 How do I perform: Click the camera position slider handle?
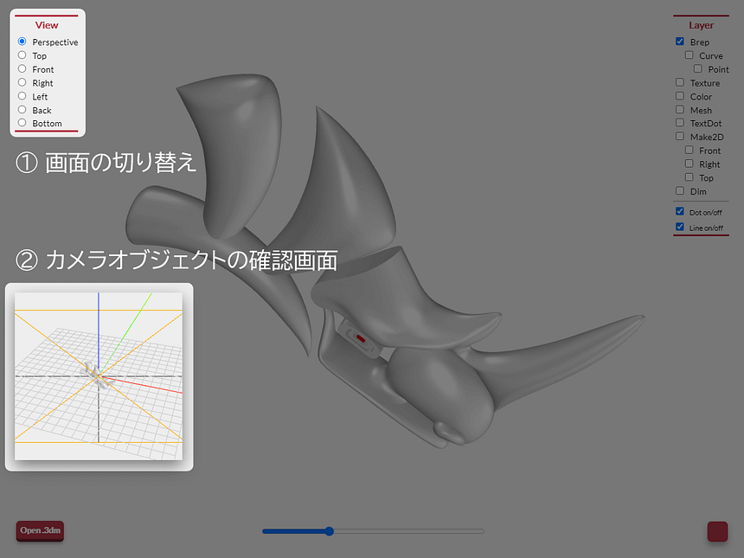328,531
